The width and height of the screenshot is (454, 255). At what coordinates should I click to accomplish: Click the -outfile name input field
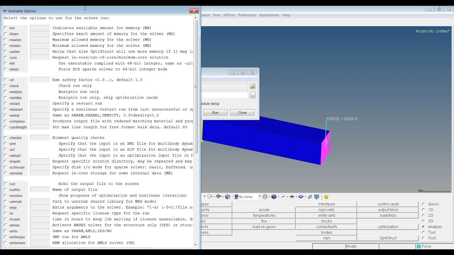pyautogui.click(x=40, y=190)
